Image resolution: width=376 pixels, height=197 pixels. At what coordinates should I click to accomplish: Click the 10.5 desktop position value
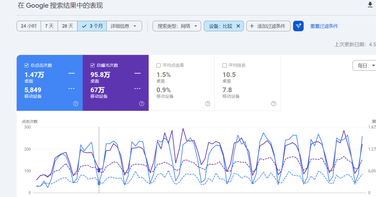[229, 75]
